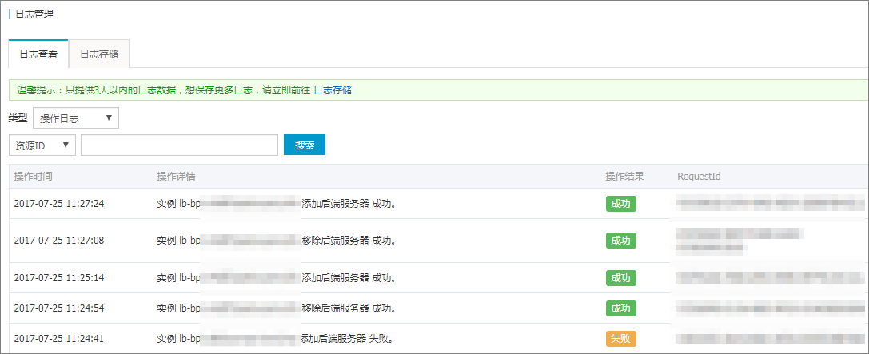Screen dimensions: 869x354
Task: Click the 成功 badge in the 11:24:54 row
Action: [x=620, y=308]
